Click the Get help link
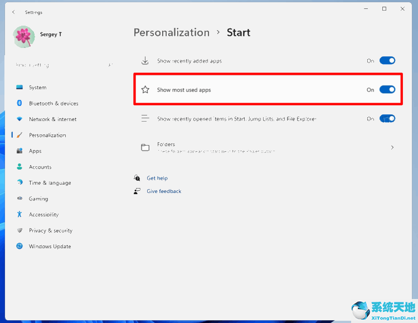418x323 pixels. click(157, 178)
